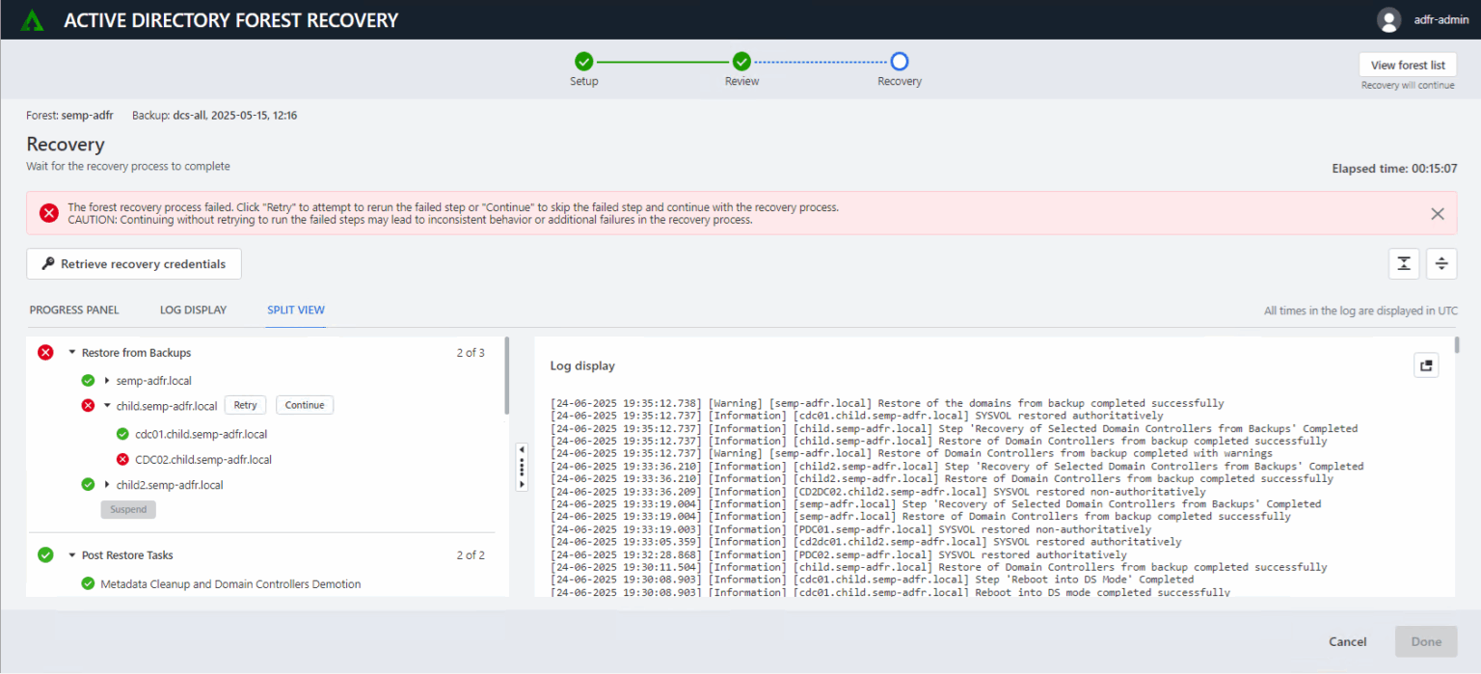This screenshot has width=1481, height=674.
Task: Expand the semp-adfr.local domain node
Action: pyautogui.click(x=107, y=381)
